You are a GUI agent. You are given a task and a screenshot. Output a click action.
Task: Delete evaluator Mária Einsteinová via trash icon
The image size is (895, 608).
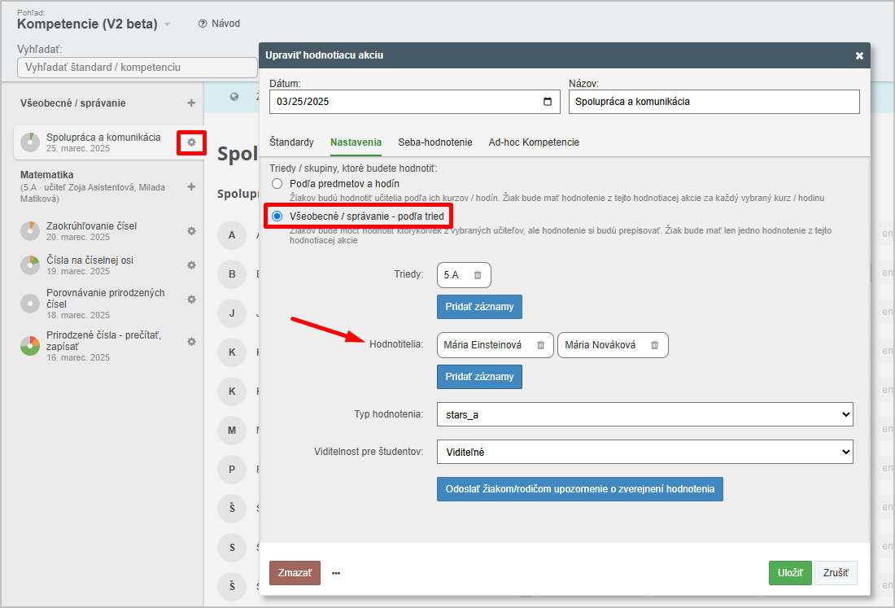540,345
